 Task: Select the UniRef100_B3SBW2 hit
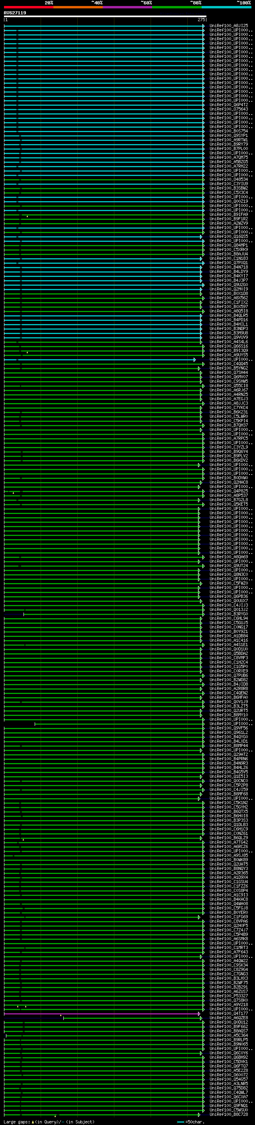pos(229,188)
